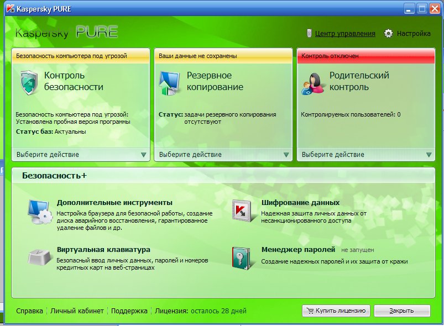Click the Родительский контроль title

point(359,81)
